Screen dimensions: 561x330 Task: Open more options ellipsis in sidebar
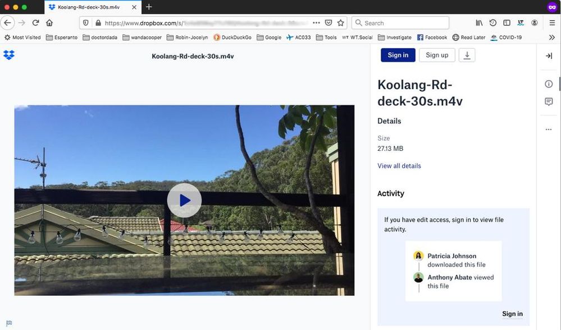pyautogui.click(x=549, y=129)
